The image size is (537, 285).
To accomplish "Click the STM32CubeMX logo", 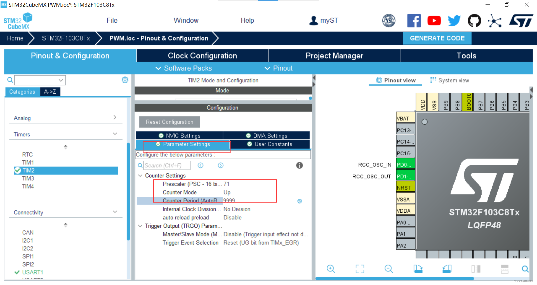I will (x=18, y=21).
